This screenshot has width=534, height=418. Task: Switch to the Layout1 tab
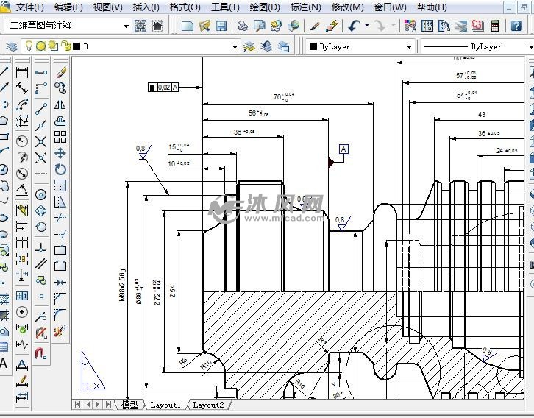click(165, 405)
